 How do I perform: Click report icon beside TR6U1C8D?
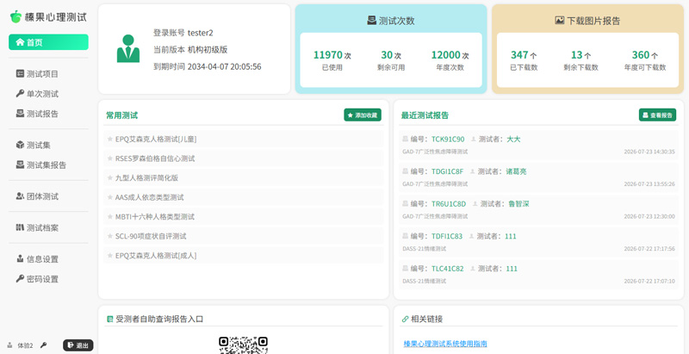405,204
